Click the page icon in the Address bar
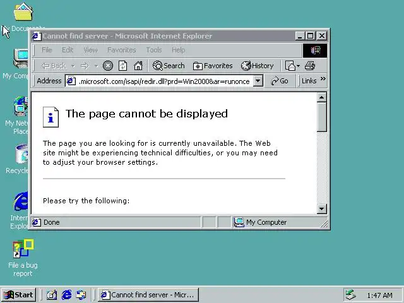Screen dimensions: 404x303 [71, 81]
